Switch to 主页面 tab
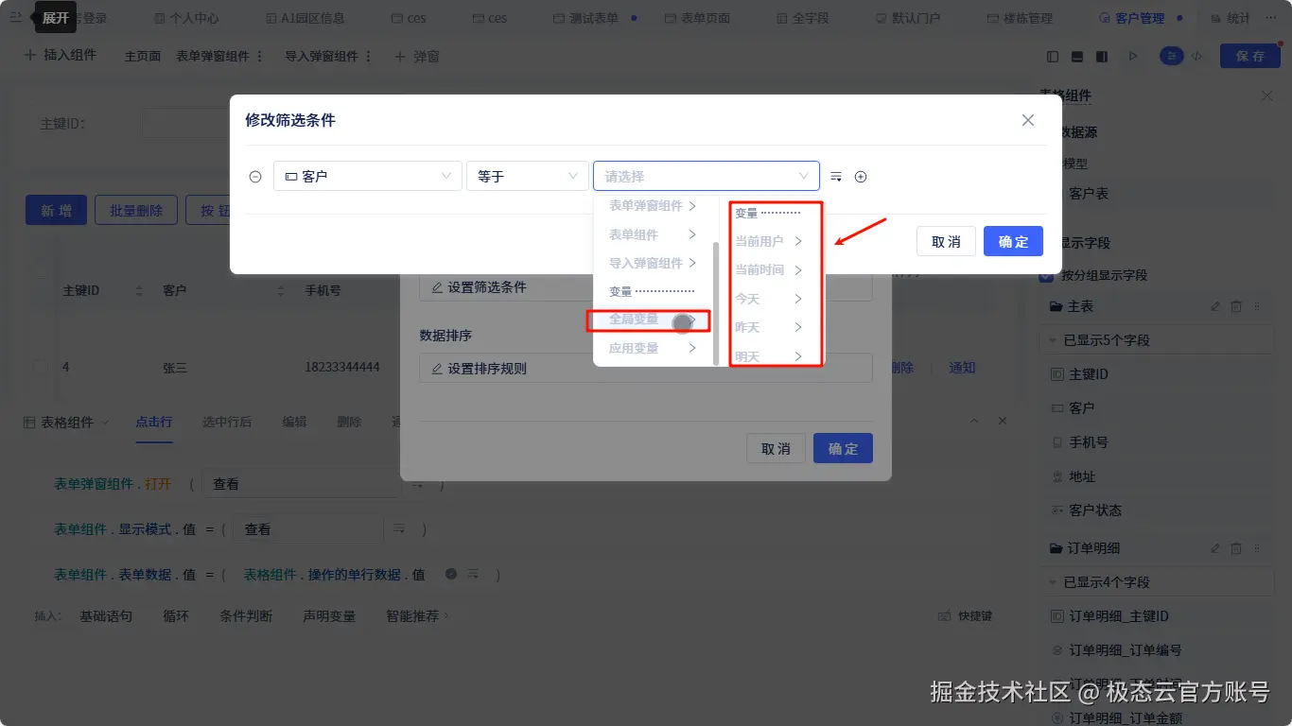 click(x=143, y=57)
